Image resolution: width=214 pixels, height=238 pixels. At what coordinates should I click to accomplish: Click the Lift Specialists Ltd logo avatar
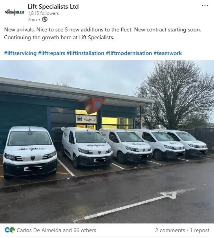pyautogui.click(x=15, y=12)
